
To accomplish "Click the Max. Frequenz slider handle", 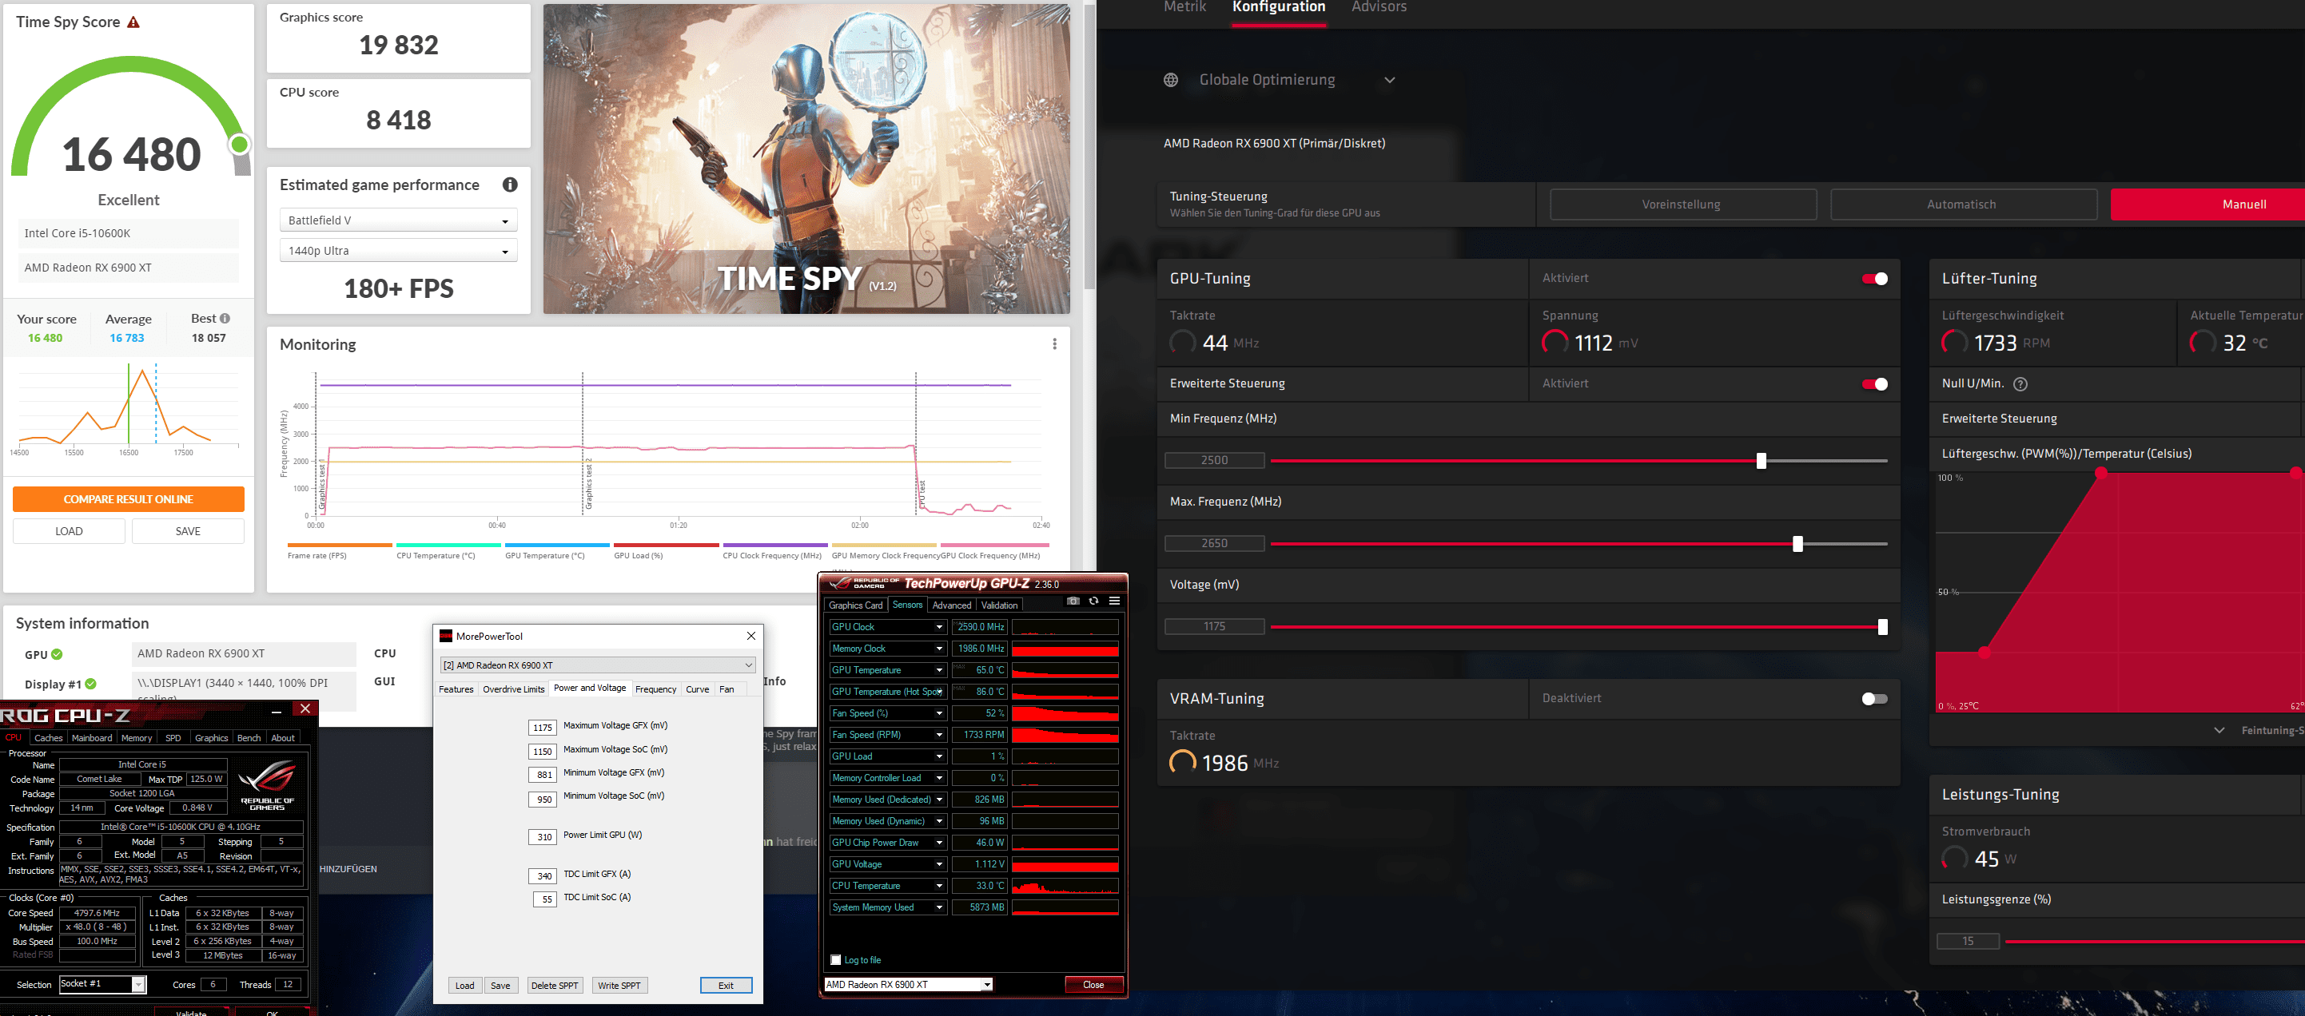I will (1797, 544).
